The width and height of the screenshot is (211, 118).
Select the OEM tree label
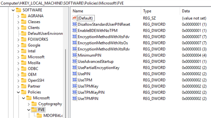[x=32, y=74]
